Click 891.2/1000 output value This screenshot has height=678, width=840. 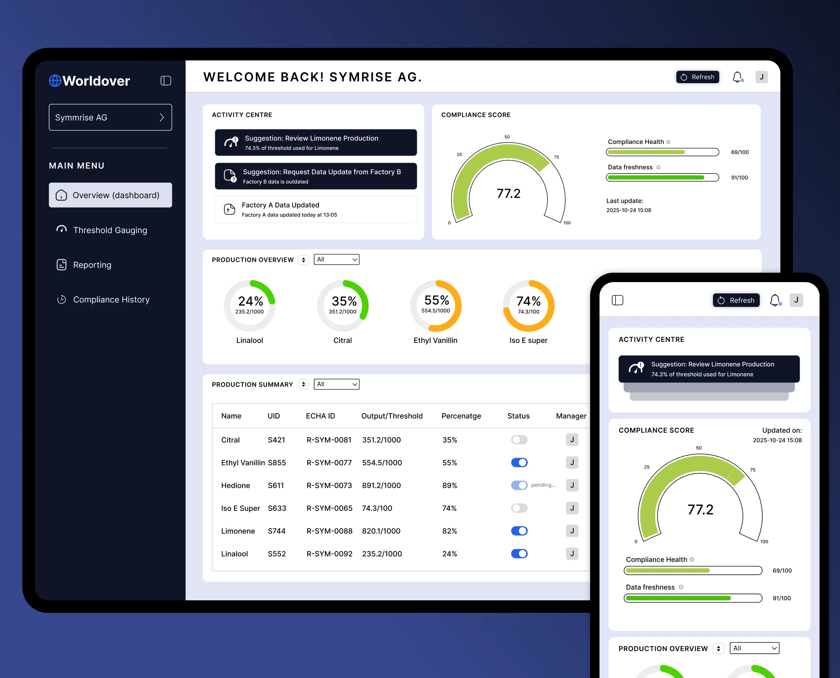coord(381,486)
